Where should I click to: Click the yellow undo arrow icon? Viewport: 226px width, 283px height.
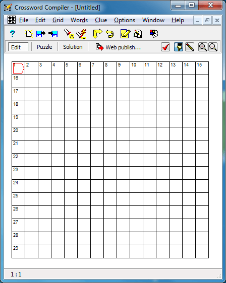click(x=109, y=34)
